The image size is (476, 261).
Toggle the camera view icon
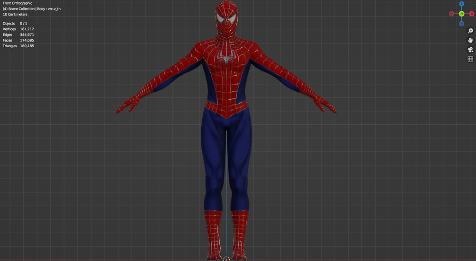470,50
